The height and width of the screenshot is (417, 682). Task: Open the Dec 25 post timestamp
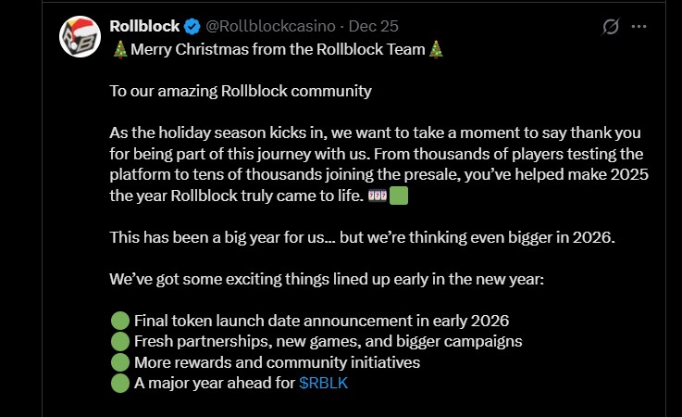pyautogui.click(x=378, y=26)
